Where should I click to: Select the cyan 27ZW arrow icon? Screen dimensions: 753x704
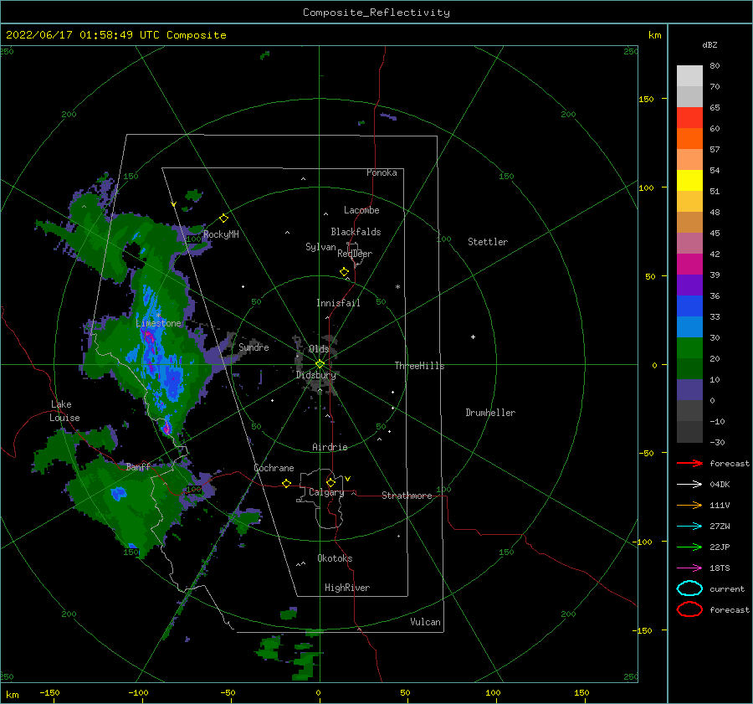689,527
